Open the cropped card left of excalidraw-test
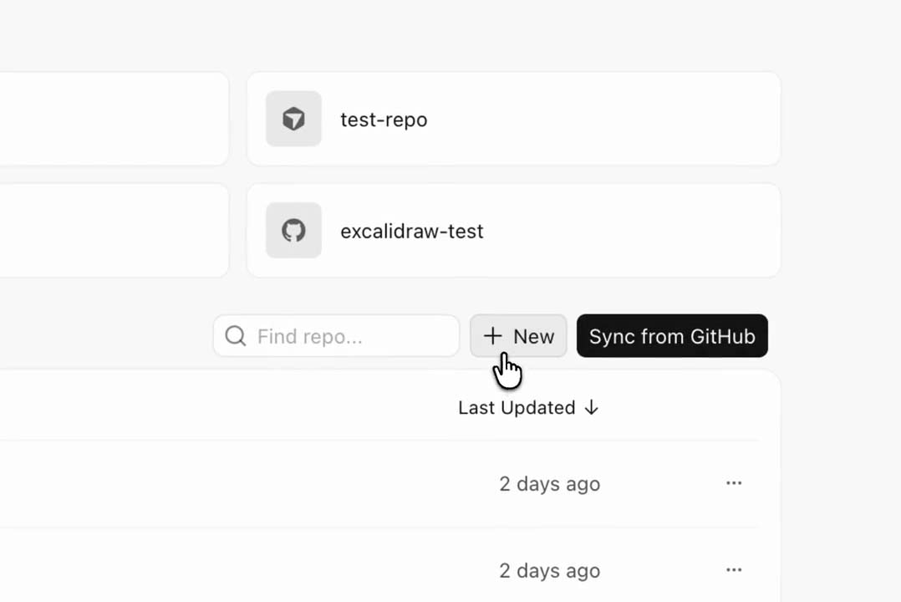Image resolution: width=901 pixels, height=602 pixels. click(114, 230)
